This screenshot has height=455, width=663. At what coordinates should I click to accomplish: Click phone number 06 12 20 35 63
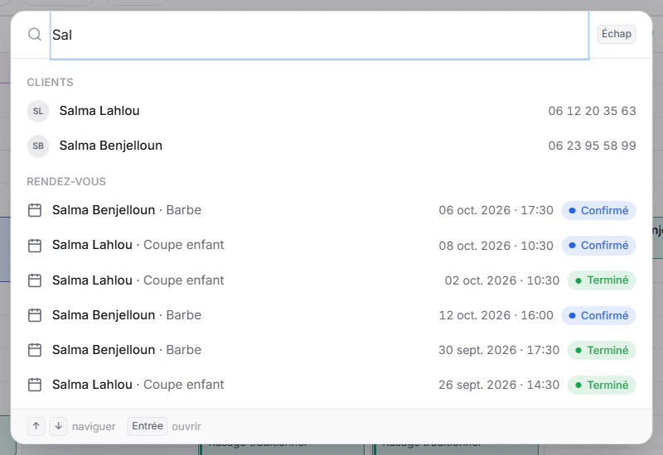point(592,111)
